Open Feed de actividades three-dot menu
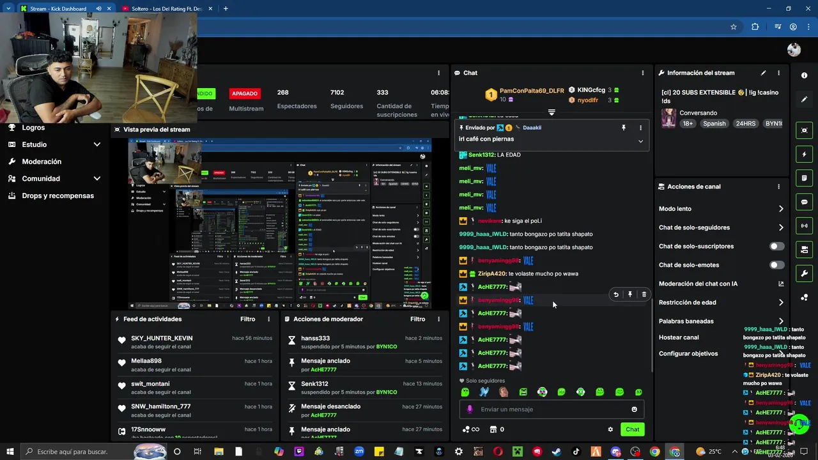Screen dimensions: 818x460 coord(268,319)
